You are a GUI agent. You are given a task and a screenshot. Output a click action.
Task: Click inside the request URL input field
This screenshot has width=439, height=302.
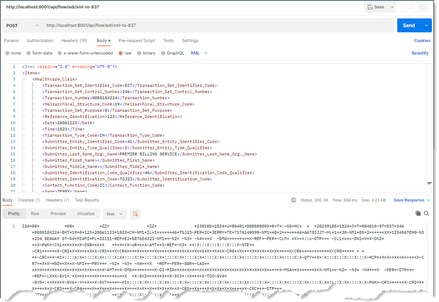pyautogui.click(x=219, y=25)
